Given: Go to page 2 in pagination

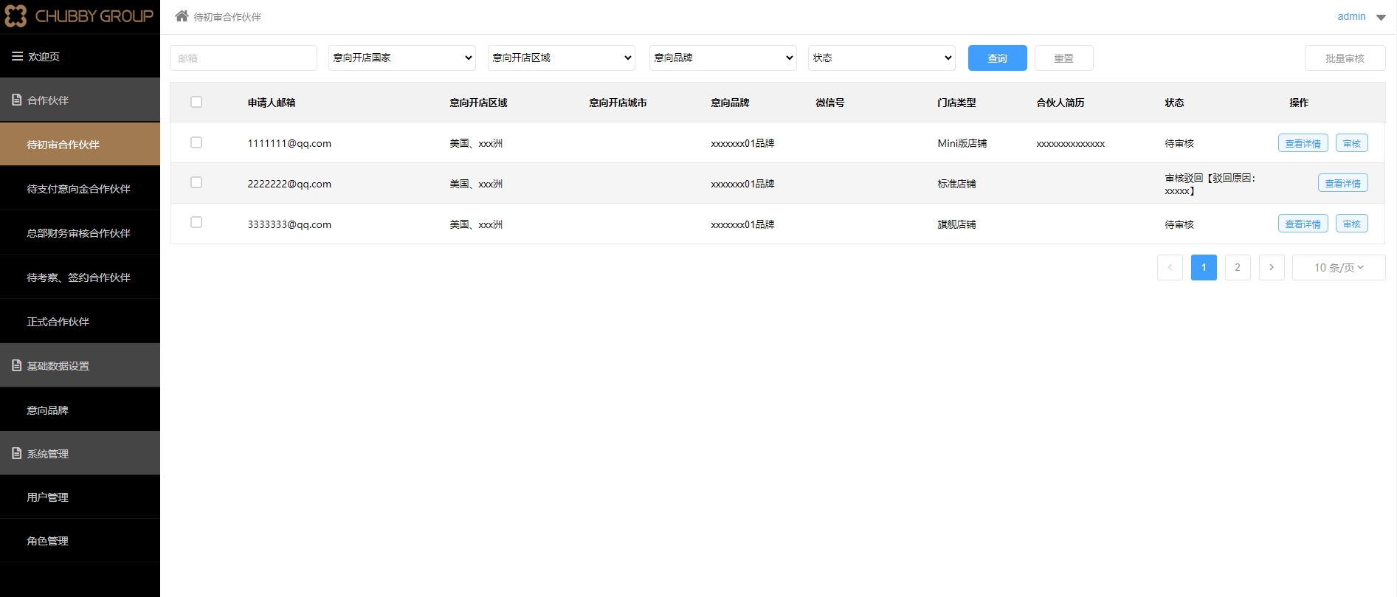Looking at the screenshot, I should [x=1238, y=267].
